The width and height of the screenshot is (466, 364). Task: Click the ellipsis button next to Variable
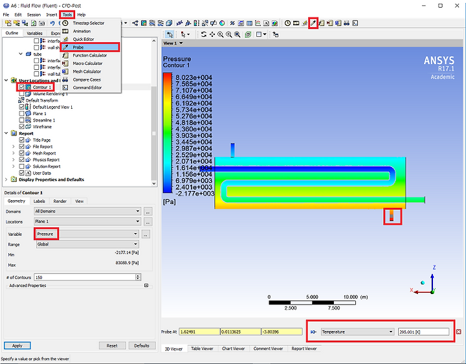tap(146, 234)
